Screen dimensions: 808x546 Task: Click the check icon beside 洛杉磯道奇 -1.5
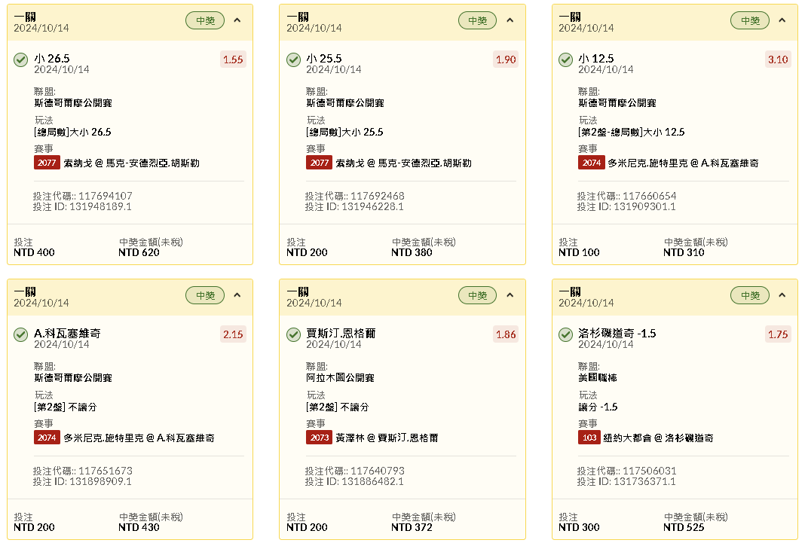565,334
